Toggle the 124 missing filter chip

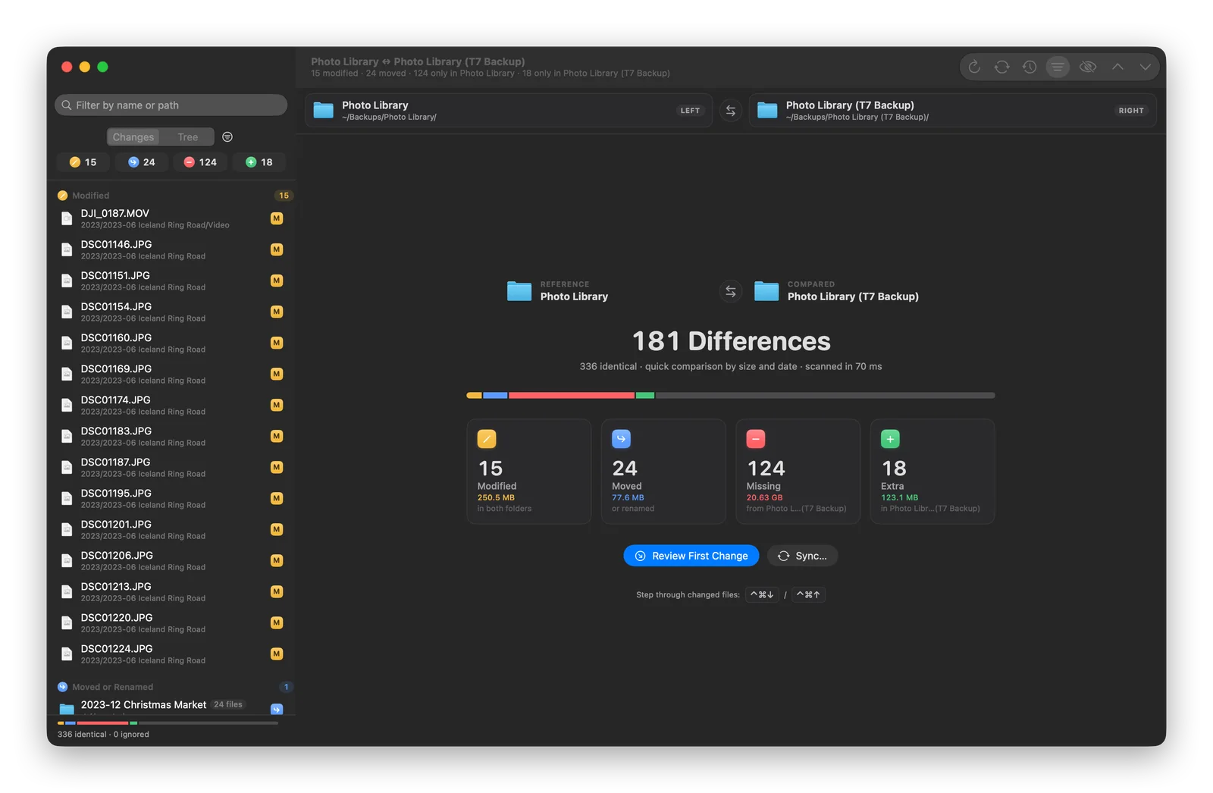[201, 162]
